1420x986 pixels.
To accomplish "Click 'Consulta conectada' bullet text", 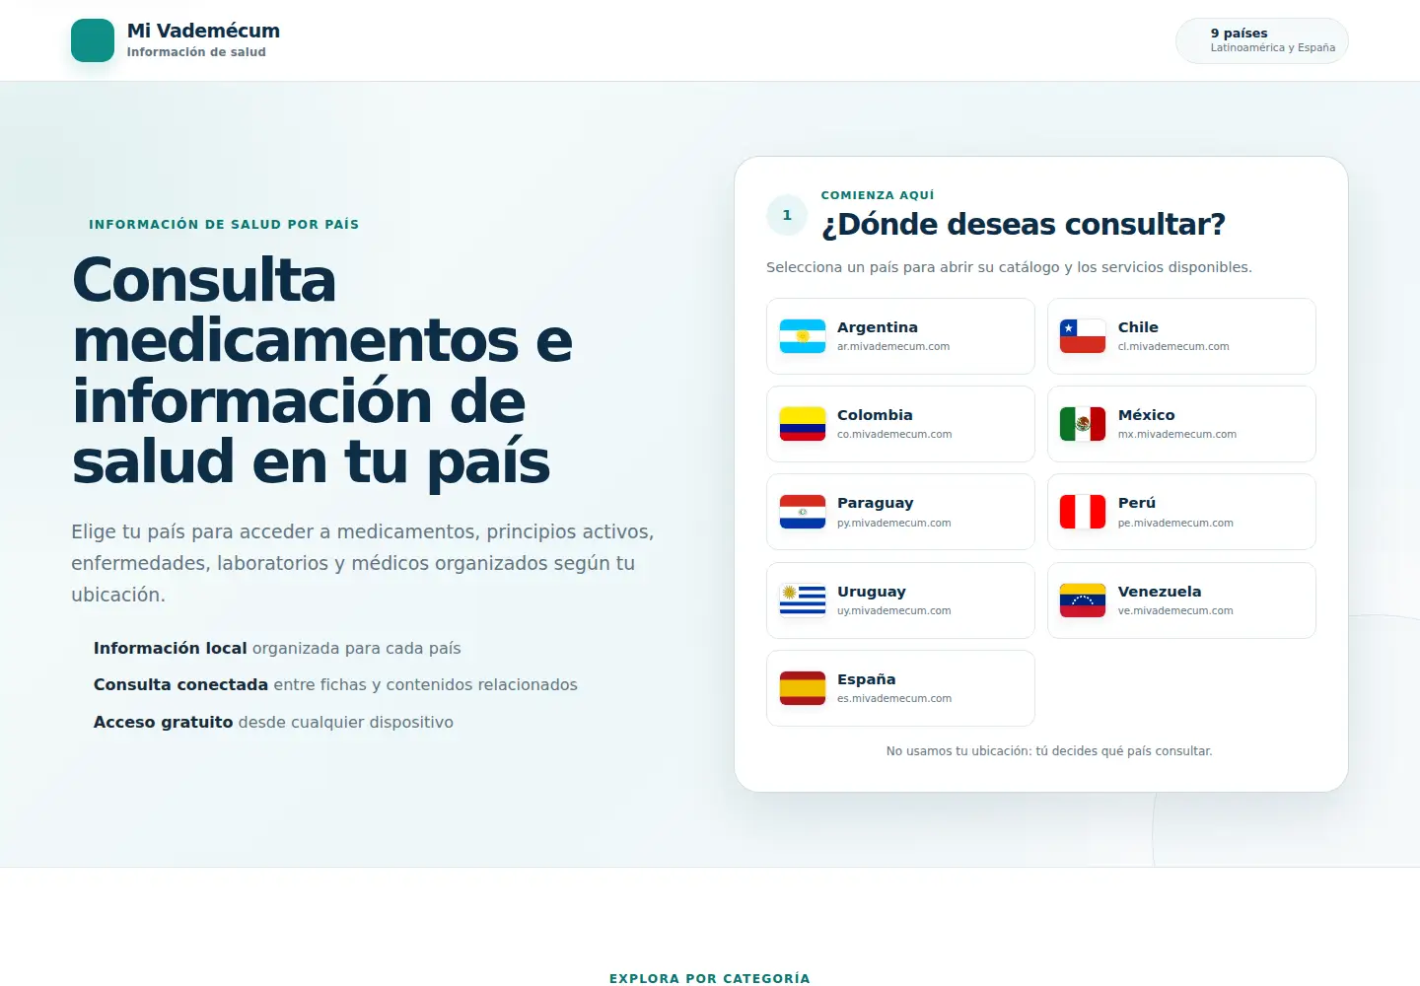I will 335,684.
